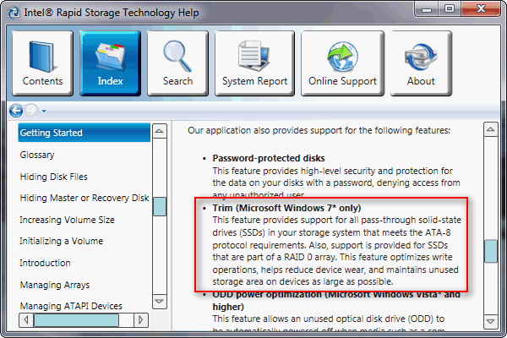Click the index list scroll-down arrow
507x338 pixels.
(x=160, y=302)
